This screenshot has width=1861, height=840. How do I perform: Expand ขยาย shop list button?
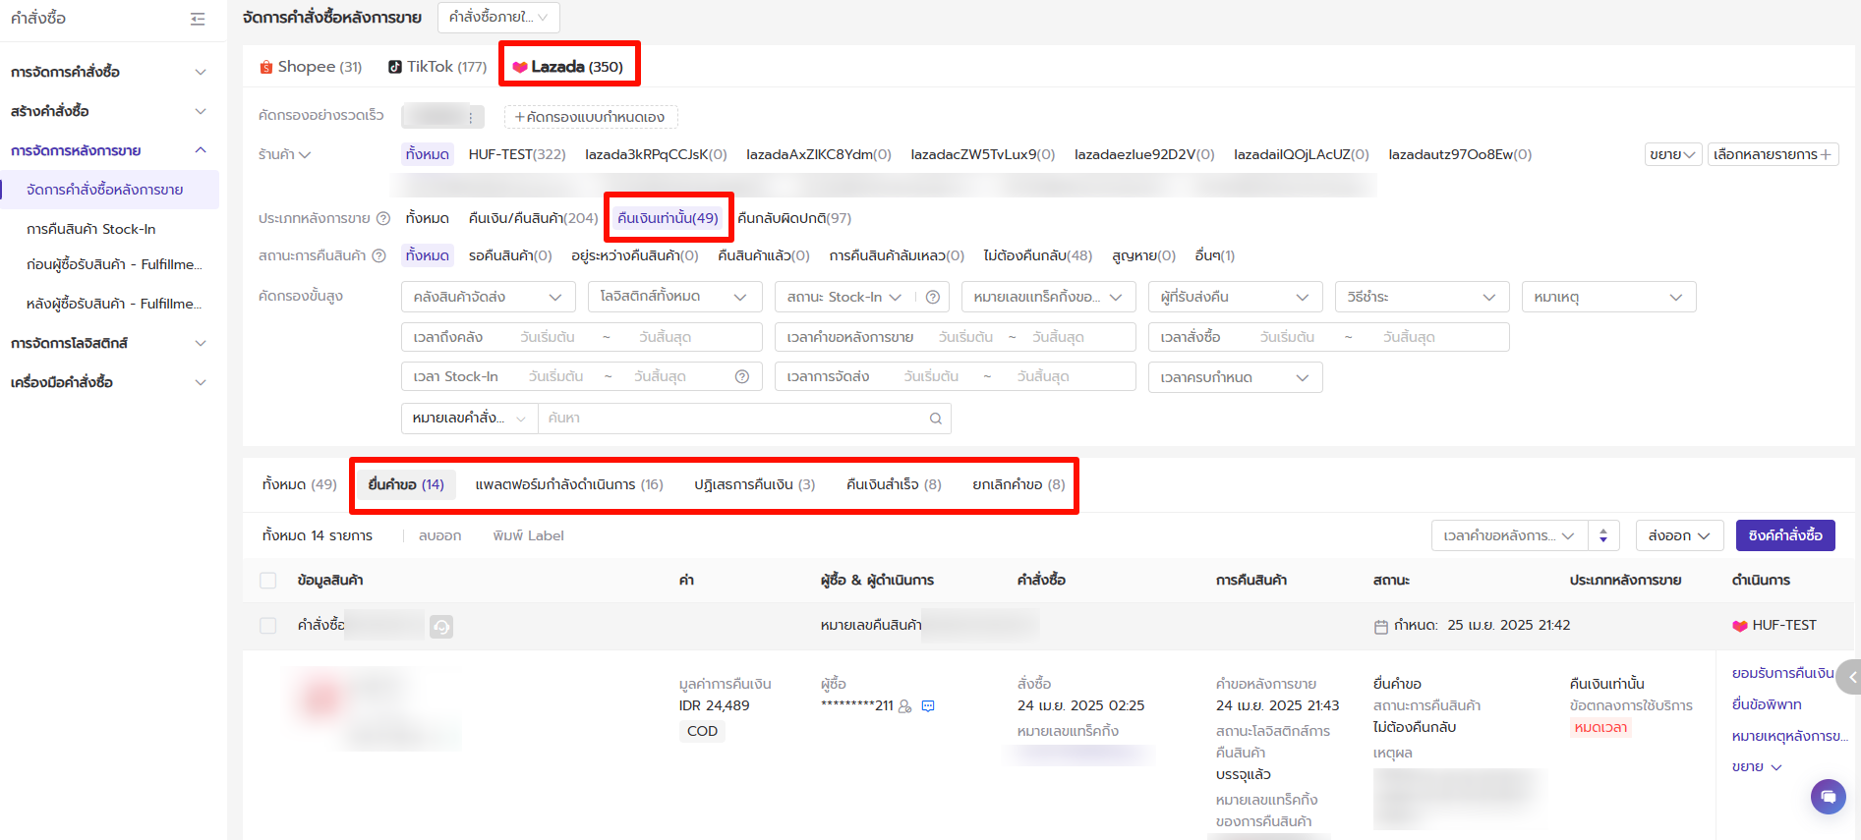(x=1673, y=154)
